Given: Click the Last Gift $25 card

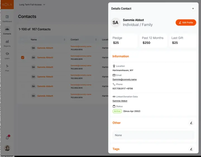Looking at the screenshot, I should tap(183, 41).
